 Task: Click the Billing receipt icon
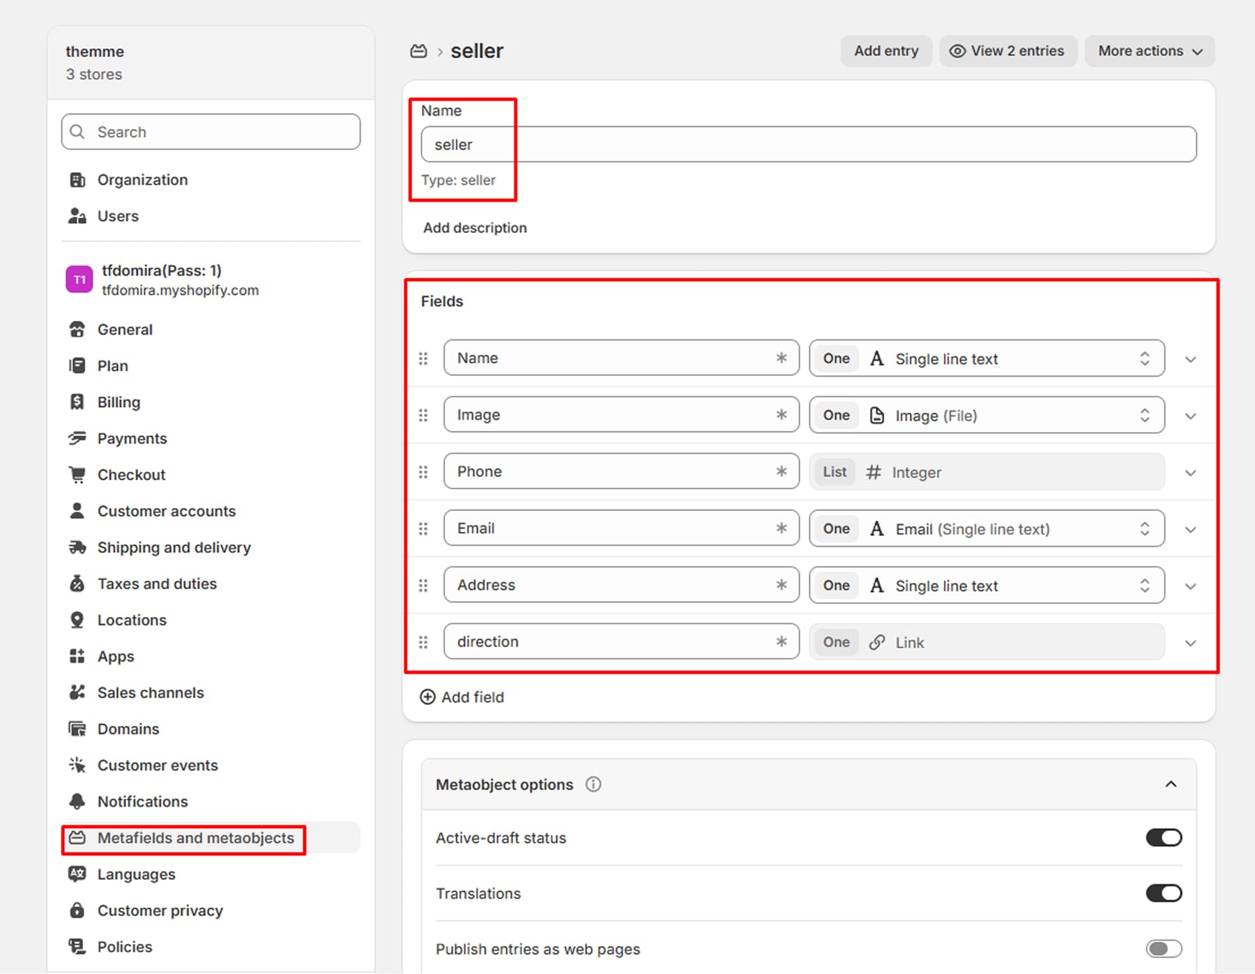[77, 402]
